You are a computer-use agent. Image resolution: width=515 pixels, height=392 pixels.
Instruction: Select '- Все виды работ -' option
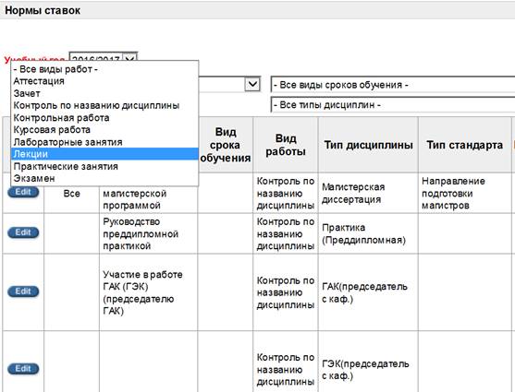pos(104,69)
